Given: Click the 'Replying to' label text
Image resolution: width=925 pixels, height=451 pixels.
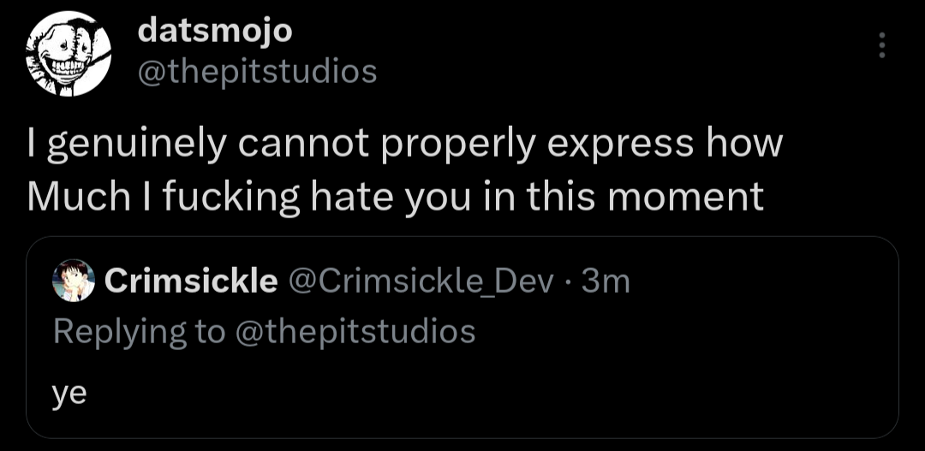Looking at the screenshot, I should coord(139,330).
